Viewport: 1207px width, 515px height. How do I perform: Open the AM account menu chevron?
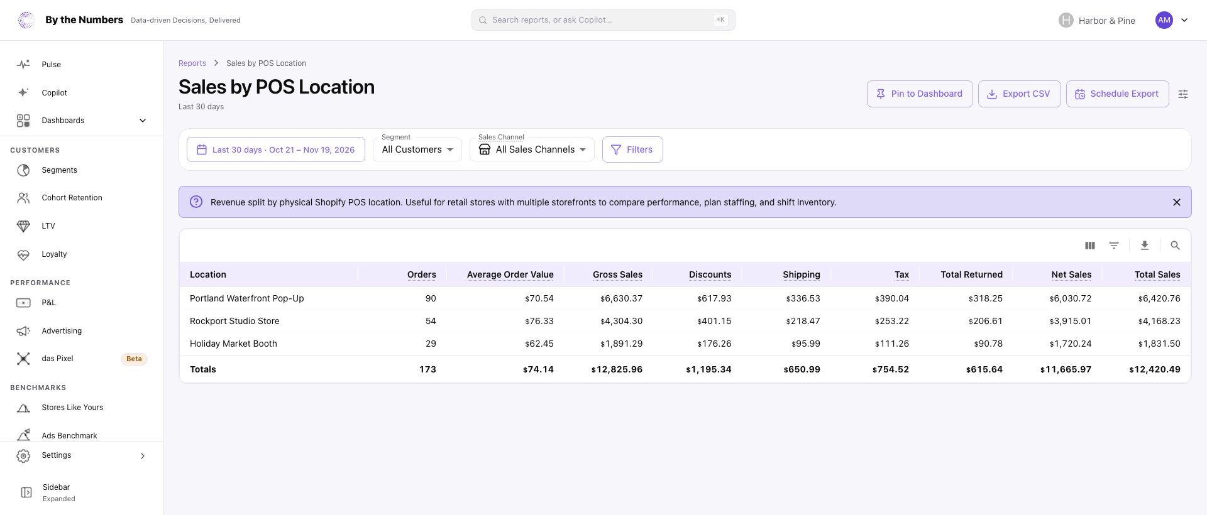point(1184,20)
